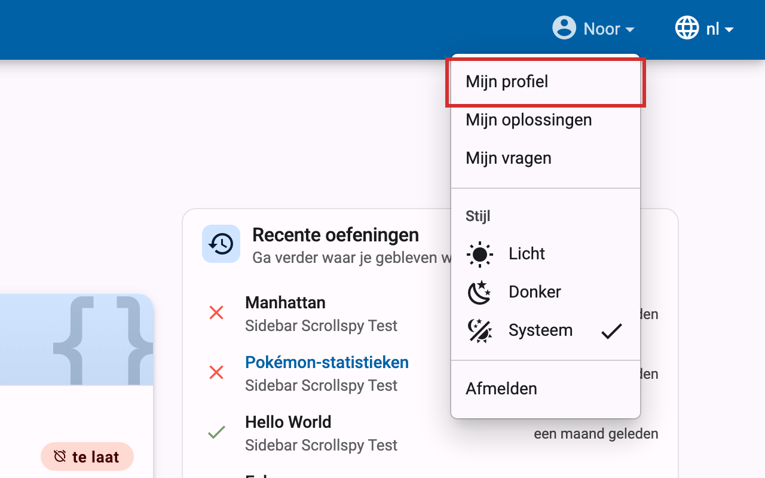Click the globe language icon

[687, 28]
